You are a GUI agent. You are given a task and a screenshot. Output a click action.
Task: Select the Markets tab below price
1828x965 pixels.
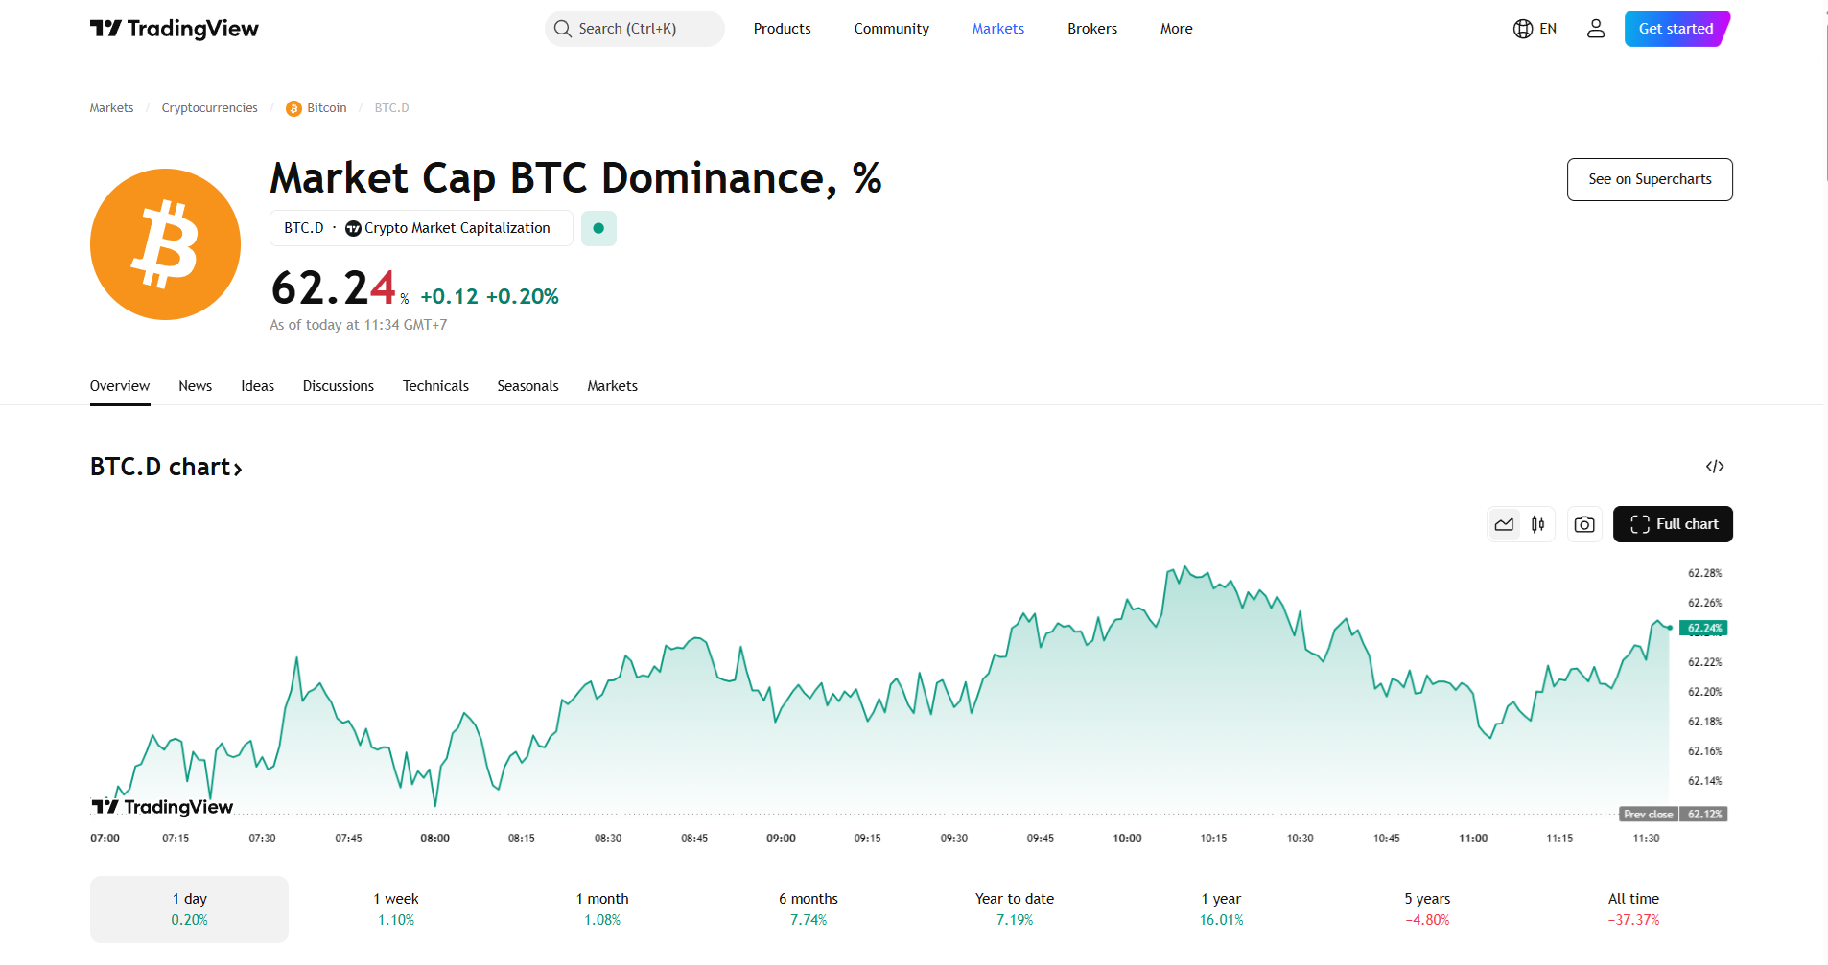612,386
